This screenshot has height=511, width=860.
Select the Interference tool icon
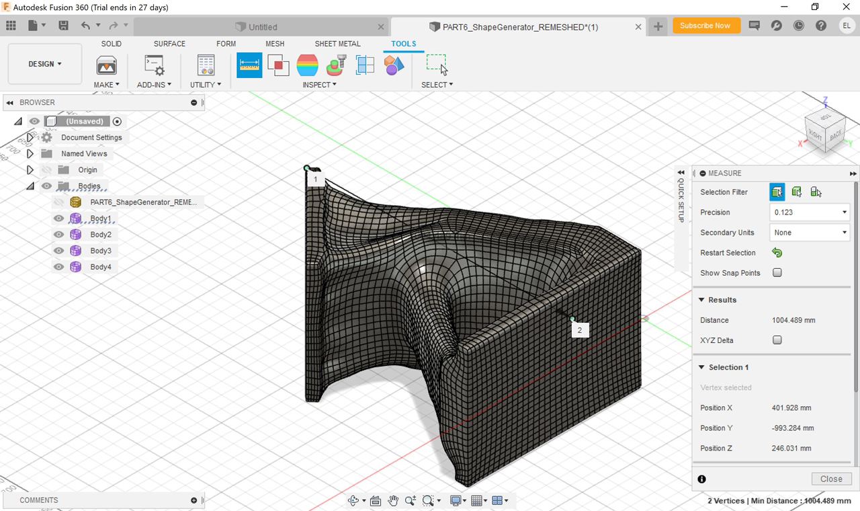point(278,65)
